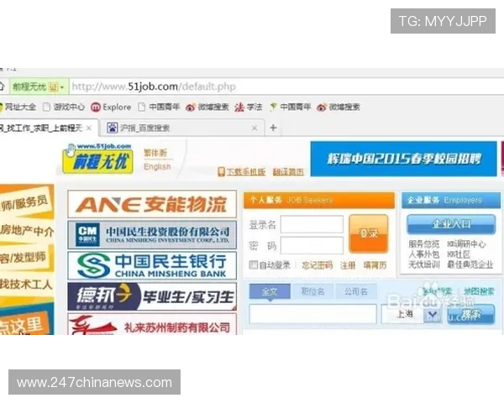
Task: Open the 游戏中心 bookmark
Action: (64, 107)
